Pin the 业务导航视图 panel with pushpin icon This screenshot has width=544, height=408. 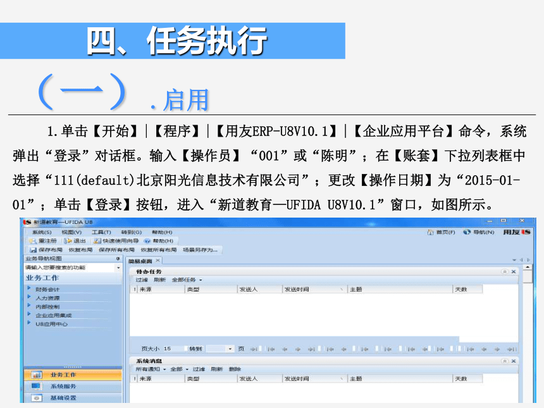[118, 259]
